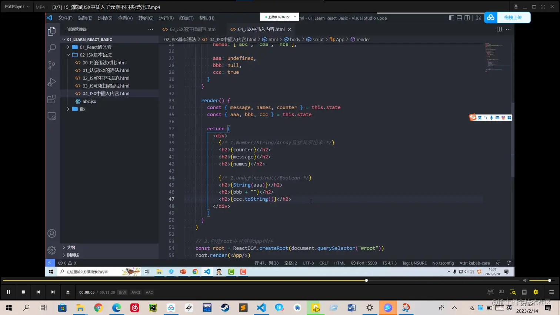Viewport: 560px width, 315px height.
Task: Switch to the 03_JSX的注释编写.html tab
Action: pyautogui.click(x=193, y=29)
